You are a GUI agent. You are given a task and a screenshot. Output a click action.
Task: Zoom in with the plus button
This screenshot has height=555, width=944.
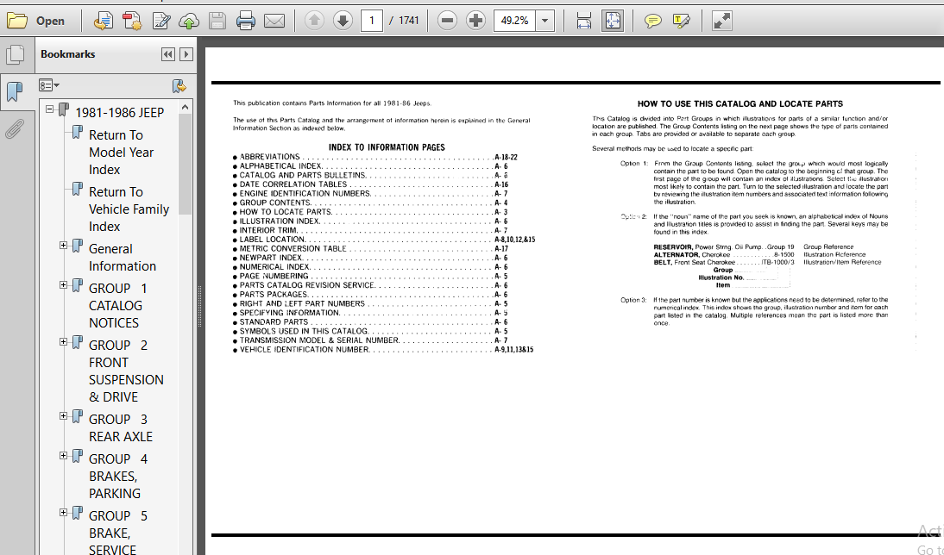[x=475, y=21]
